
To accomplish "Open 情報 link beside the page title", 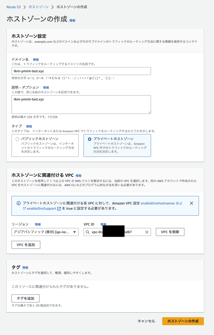I will tap(72, 20).
